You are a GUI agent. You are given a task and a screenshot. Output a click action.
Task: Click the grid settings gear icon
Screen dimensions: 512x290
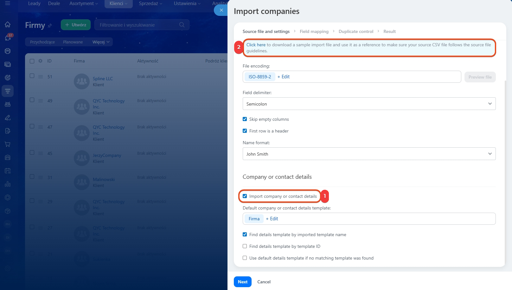(x=40, y=61)
